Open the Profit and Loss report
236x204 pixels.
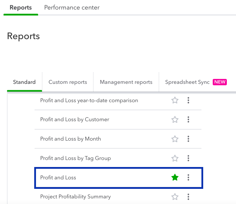click(58, 178)
